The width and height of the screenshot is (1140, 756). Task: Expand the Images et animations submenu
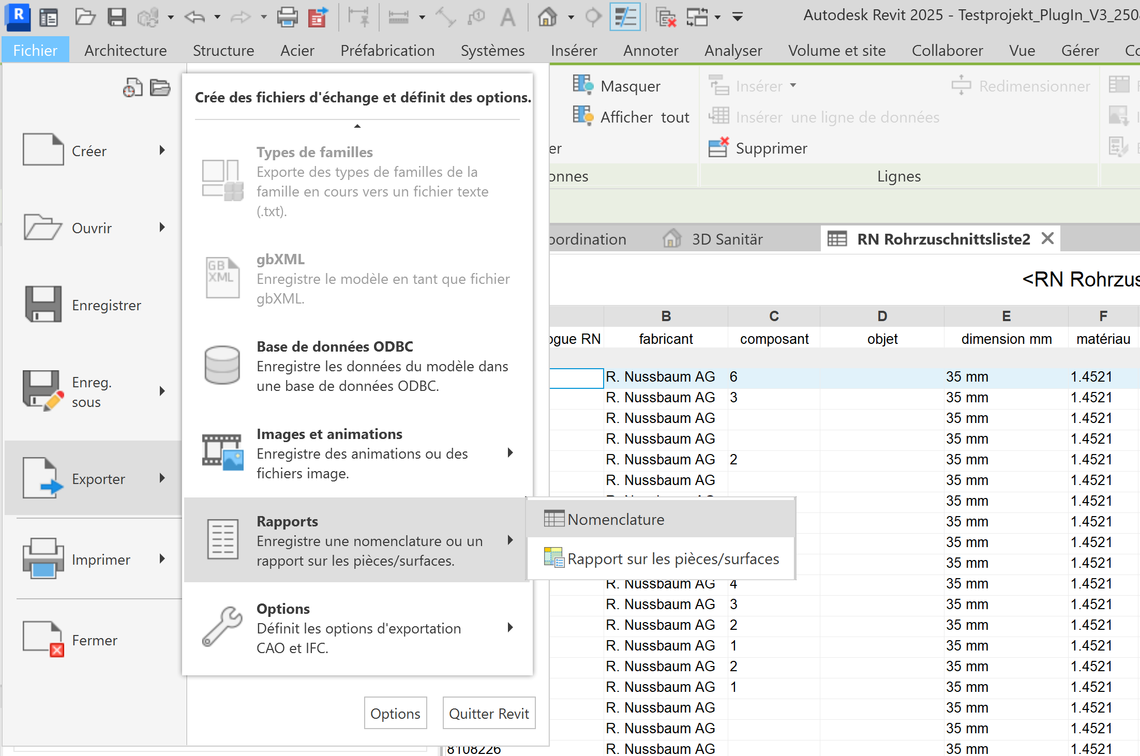point(357,453)
